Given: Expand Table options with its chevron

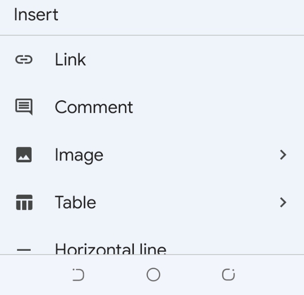Looking at the screenshot, I should point(283,202).
